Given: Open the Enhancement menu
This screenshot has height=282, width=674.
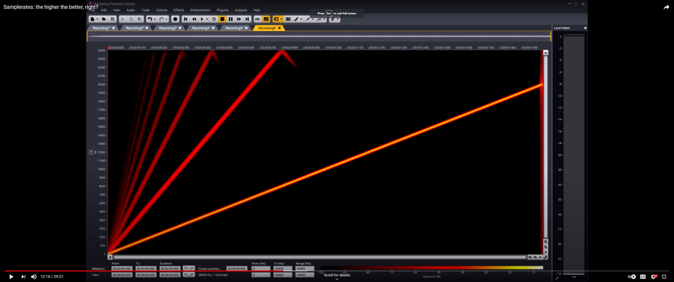Looking at the screenshot, I should click(200, 10).
